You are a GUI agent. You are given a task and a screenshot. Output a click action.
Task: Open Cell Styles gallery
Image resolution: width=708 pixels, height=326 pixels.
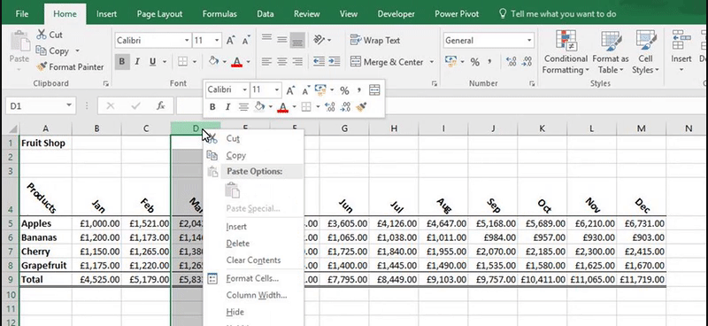(646, 52)
